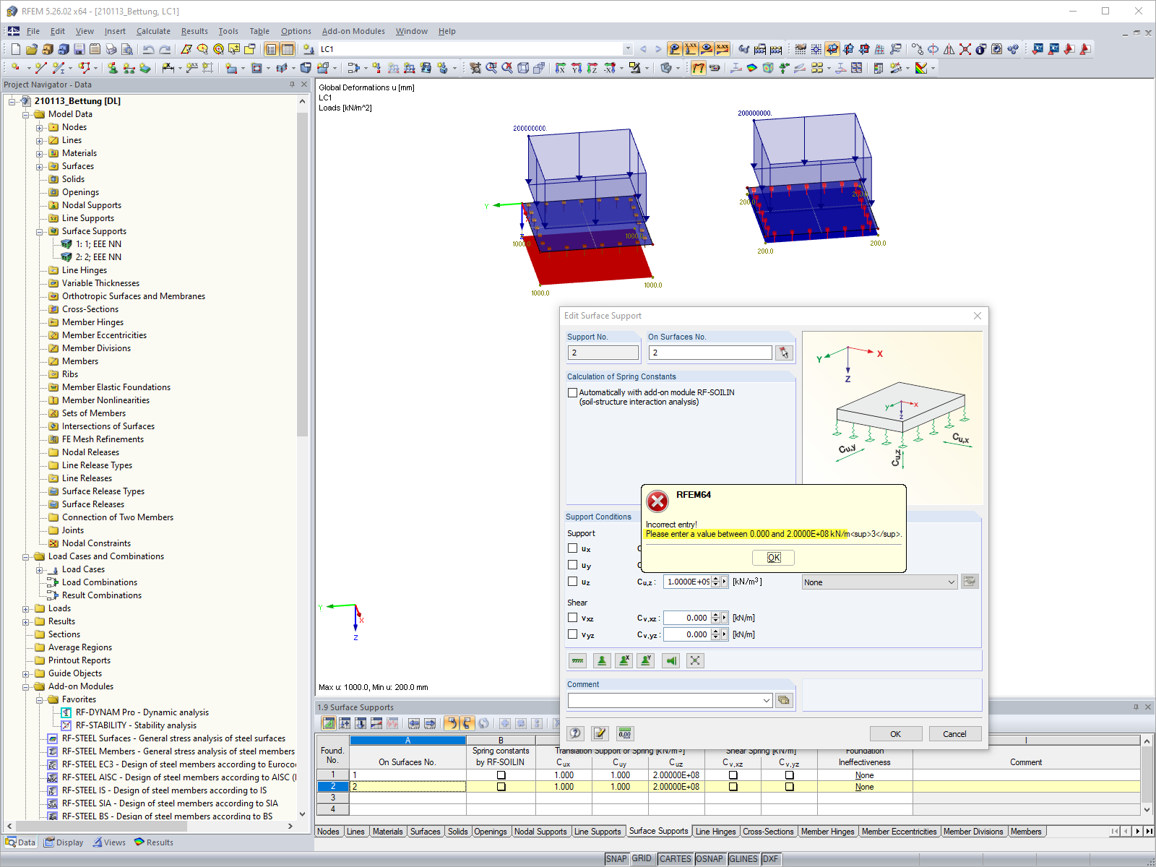Expand the Load Cases tree node

[x=40, y=569]
